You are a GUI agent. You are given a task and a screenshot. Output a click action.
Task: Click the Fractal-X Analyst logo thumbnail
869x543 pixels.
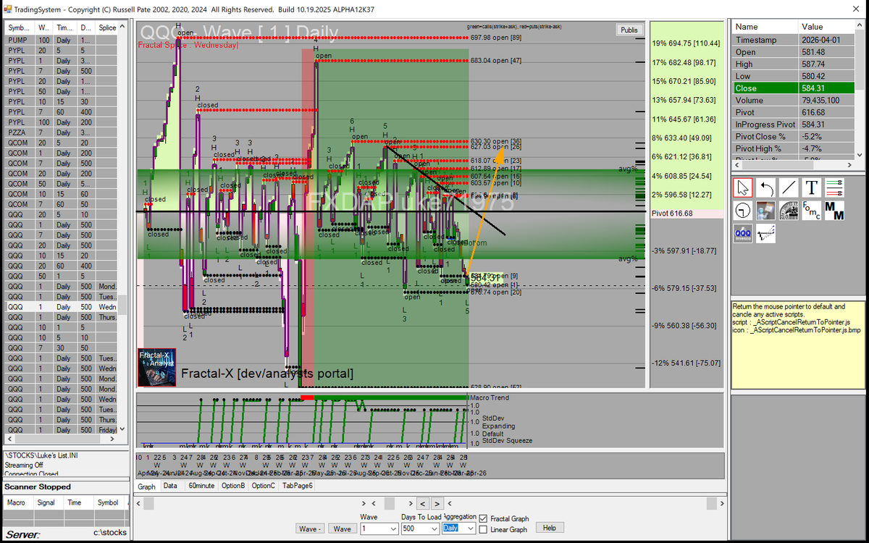pyautogui.click(x=156, y=367)
